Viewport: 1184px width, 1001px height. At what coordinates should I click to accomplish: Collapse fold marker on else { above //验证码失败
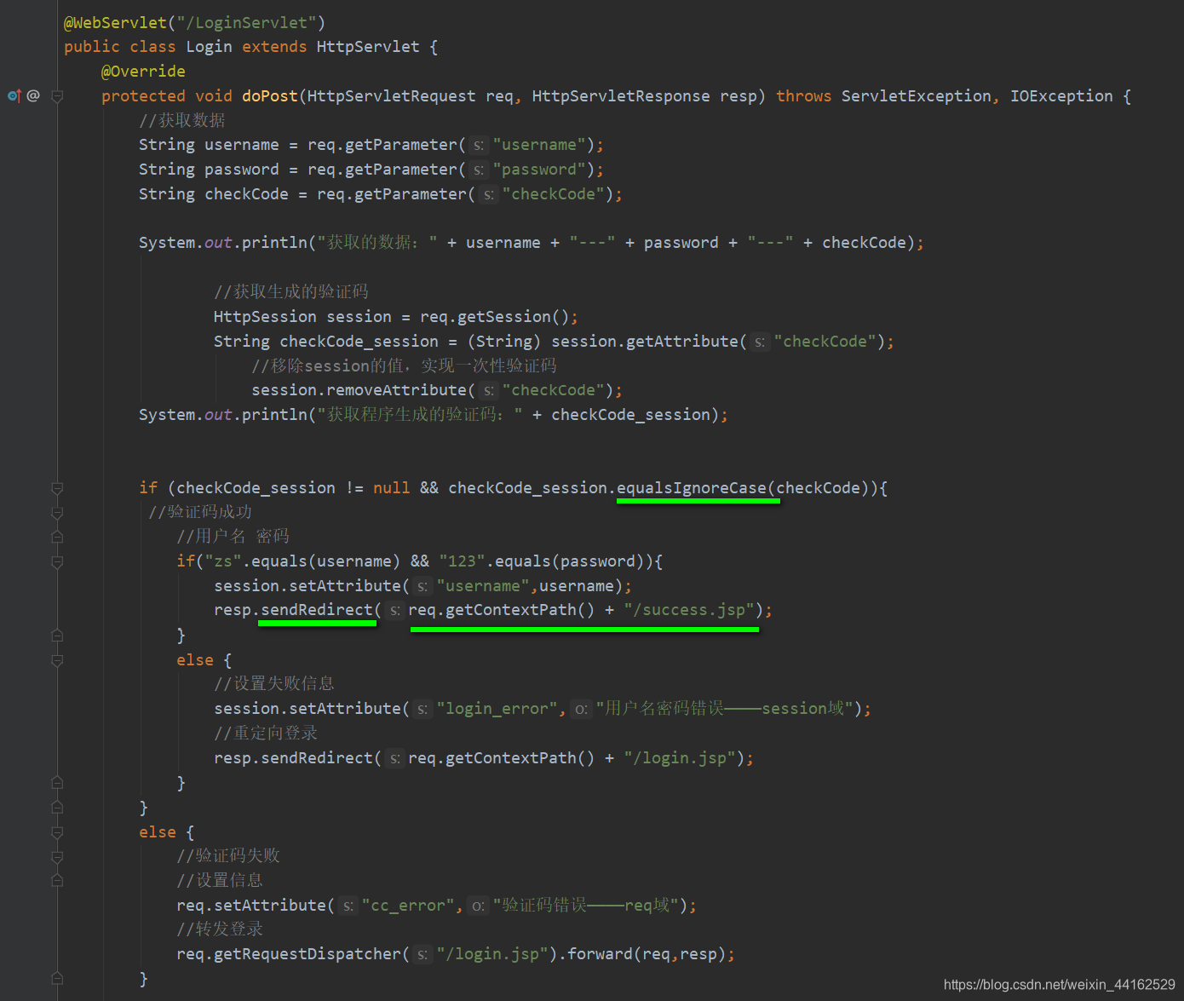[57, 832]
